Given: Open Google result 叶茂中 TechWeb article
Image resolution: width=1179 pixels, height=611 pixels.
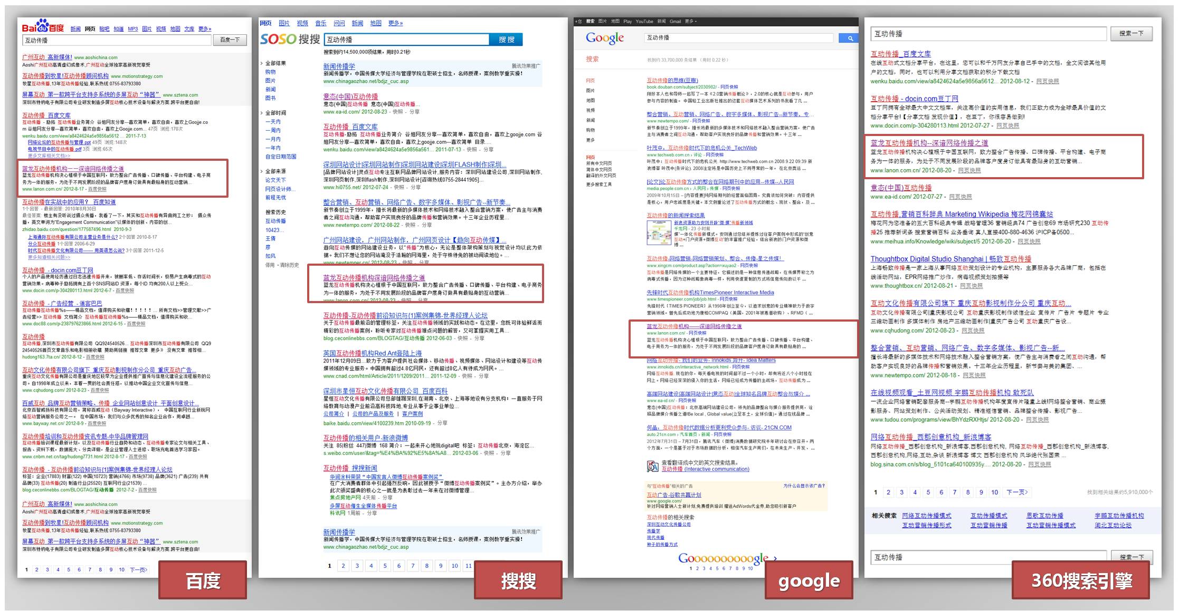Looking at the screenshot, I should pos(701,148).
